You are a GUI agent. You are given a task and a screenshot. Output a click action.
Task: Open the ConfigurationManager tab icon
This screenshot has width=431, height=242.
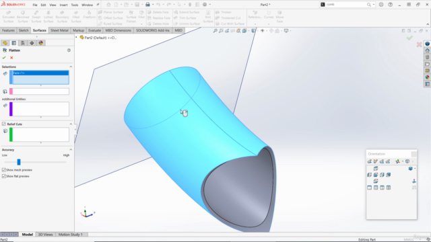23,43
